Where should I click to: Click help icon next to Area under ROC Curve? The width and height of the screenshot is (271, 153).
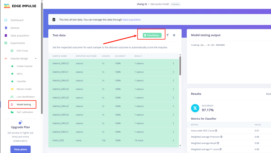[x=216, y=131]
